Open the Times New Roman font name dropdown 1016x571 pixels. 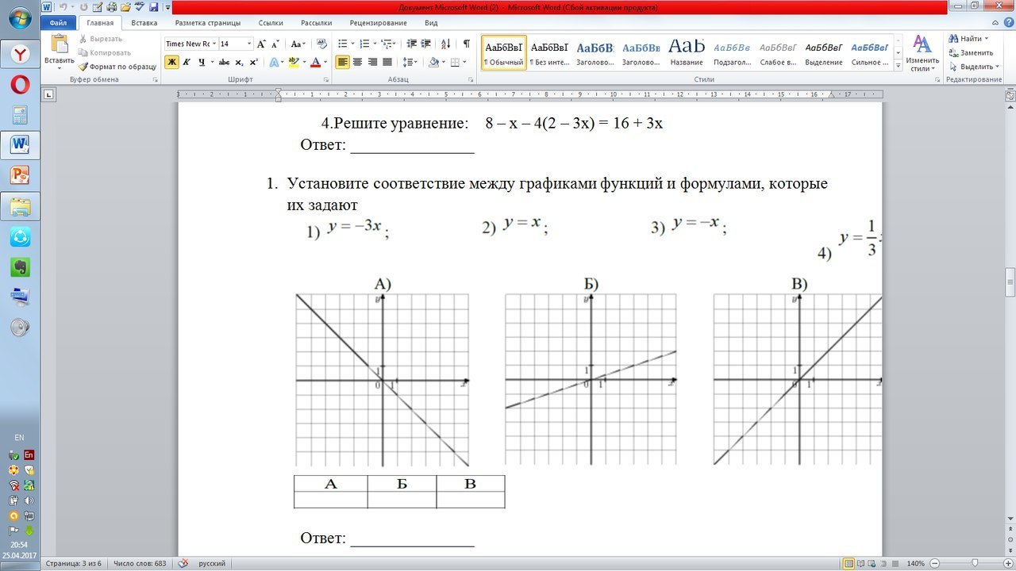(x=214, y=44)
